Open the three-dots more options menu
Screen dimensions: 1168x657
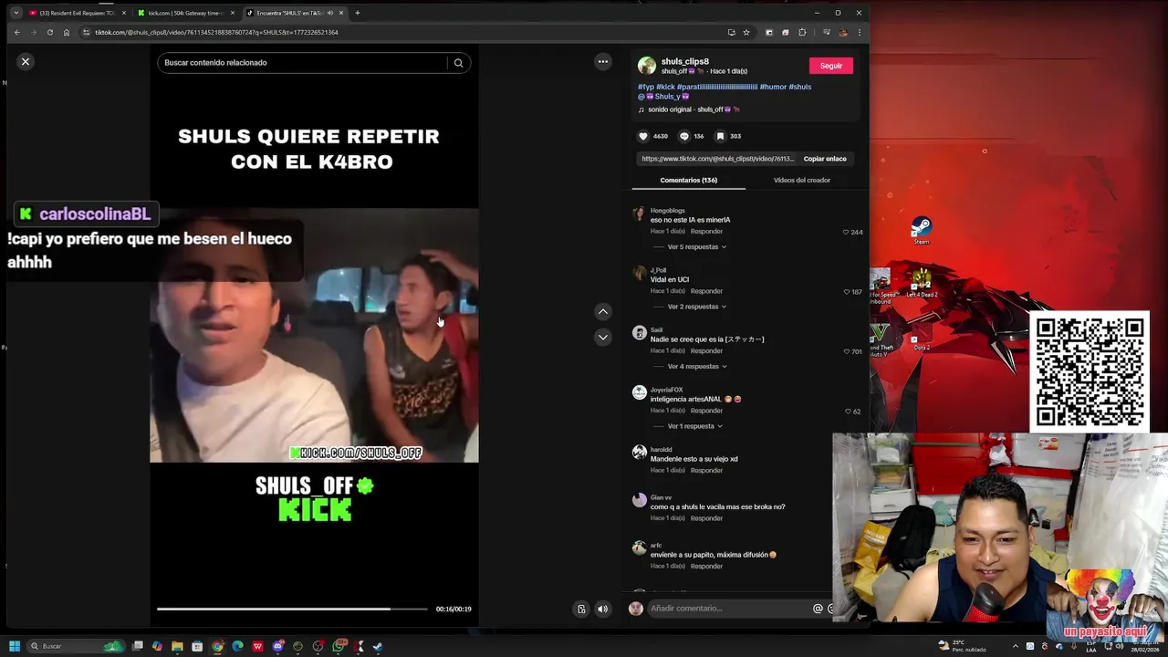click(602, 61)
